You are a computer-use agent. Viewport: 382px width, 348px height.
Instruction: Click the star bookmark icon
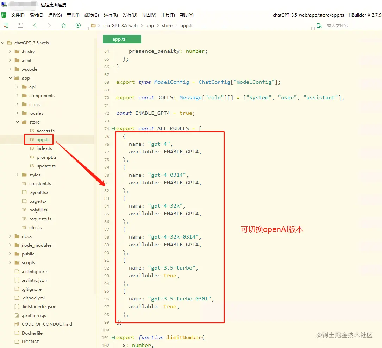point(64,25)
